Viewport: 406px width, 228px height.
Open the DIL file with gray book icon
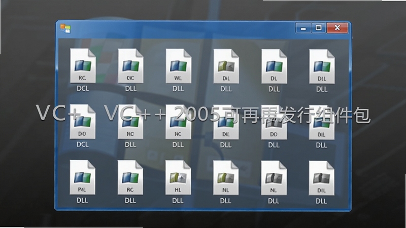pyautogui.click(x=321, y=178)
